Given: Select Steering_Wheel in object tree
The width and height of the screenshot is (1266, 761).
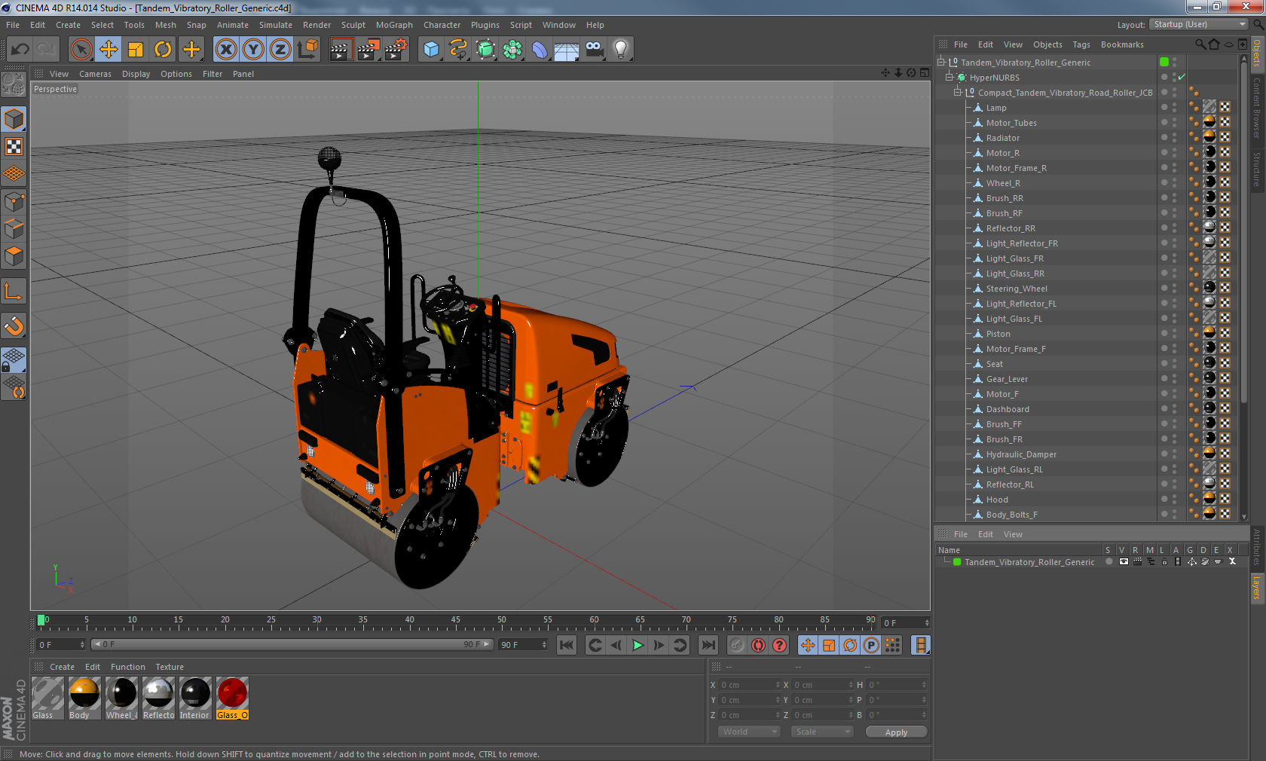Looking at the screenshot, I should click(x=1017, y=289).
